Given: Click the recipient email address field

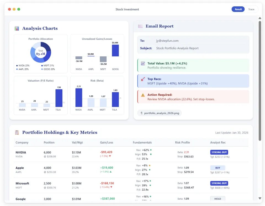Looking at the screenshot, I should coord(167,41).
